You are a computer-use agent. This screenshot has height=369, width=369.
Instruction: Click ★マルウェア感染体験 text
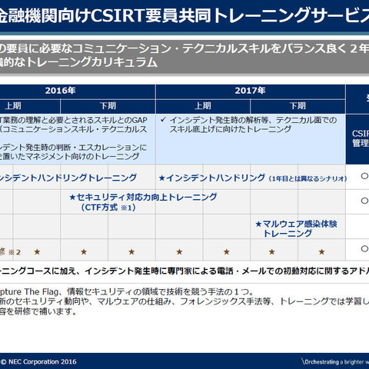tap(296, 224)
